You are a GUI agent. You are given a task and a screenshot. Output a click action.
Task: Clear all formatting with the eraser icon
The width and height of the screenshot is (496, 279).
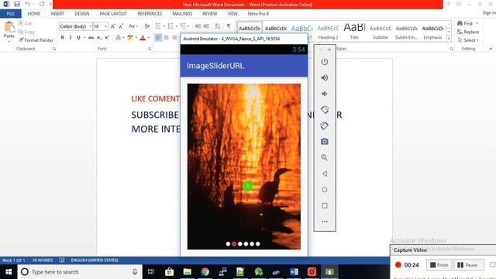146,26
